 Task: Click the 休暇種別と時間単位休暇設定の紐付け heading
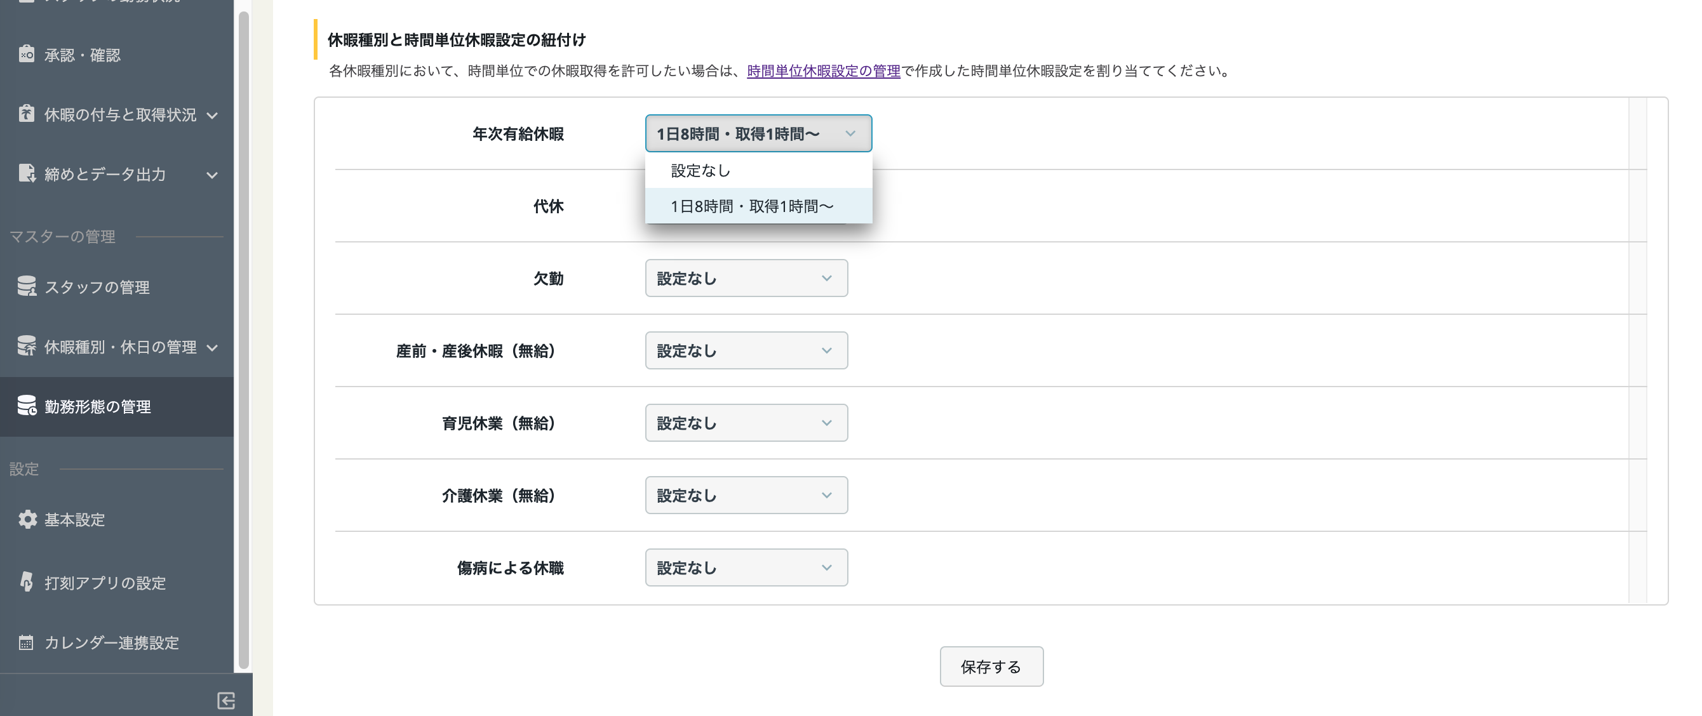457,39
